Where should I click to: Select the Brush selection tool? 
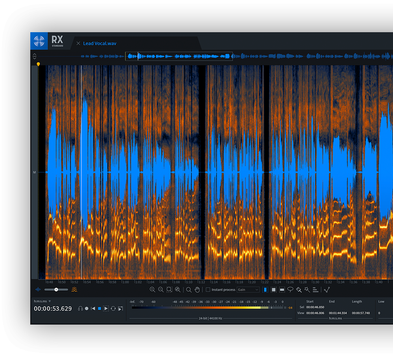299,290
